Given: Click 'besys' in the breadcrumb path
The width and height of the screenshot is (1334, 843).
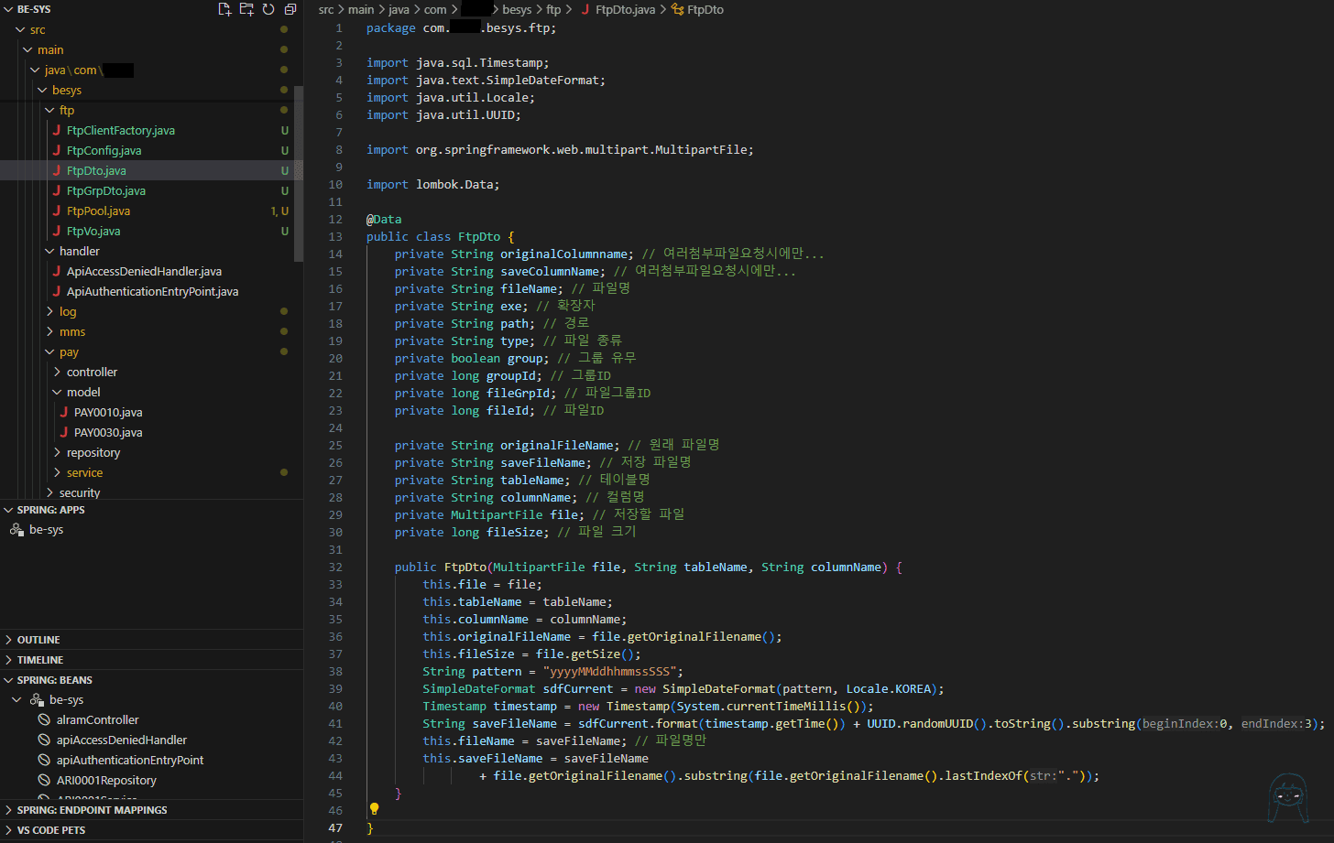Looking at the screenshot, I should 517,9.
